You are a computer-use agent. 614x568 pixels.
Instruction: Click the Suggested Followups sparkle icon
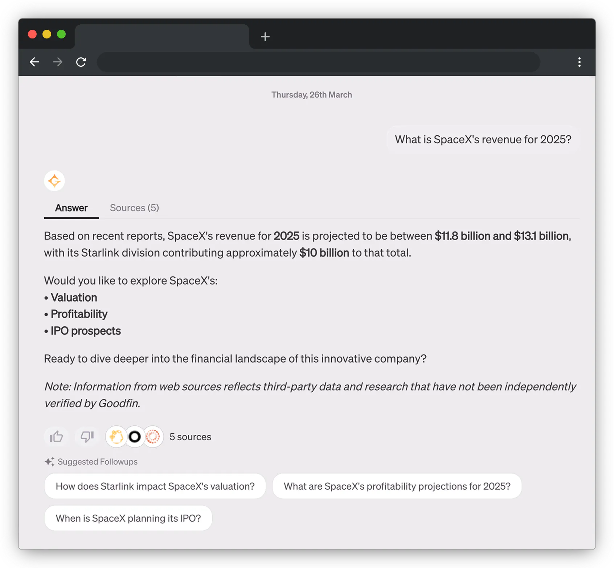tap(50, 462)
